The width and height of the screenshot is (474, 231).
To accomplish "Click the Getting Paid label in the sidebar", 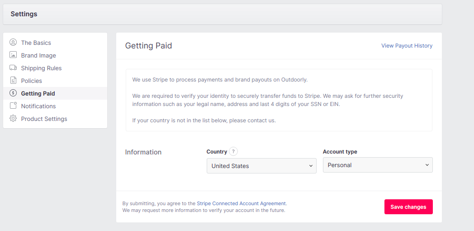I will (38, 93).
